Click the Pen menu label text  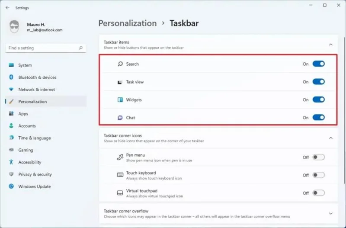coord(135,155)
